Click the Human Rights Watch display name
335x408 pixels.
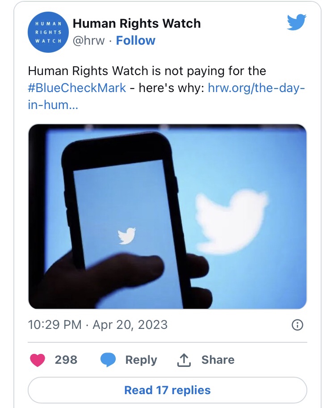click(x=136, y=23)
